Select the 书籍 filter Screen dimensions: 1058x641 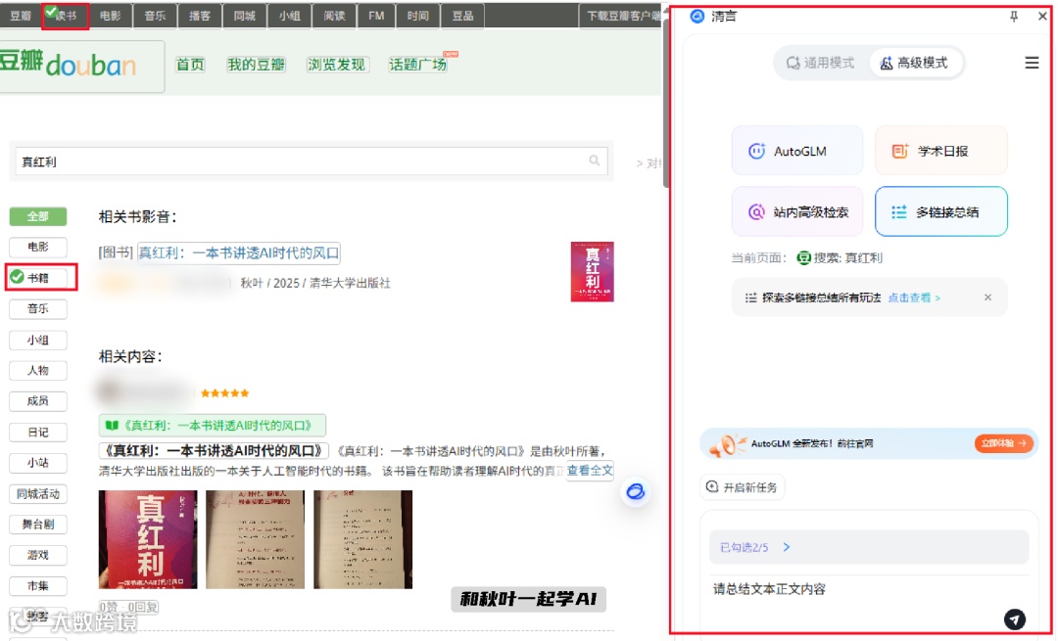38,278
